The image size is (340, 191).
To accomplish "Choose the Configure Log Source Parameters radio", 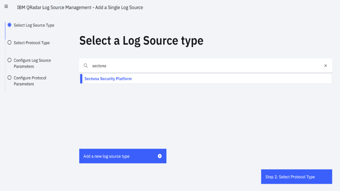I will tap(9, 60).
